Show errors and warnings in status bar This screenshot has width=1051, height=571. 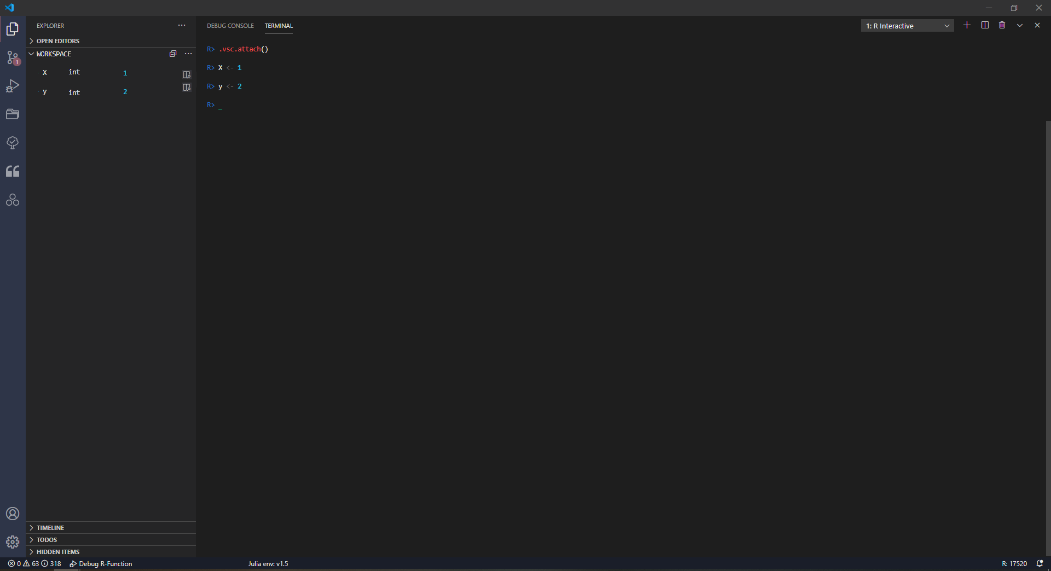tap(34, 564)
